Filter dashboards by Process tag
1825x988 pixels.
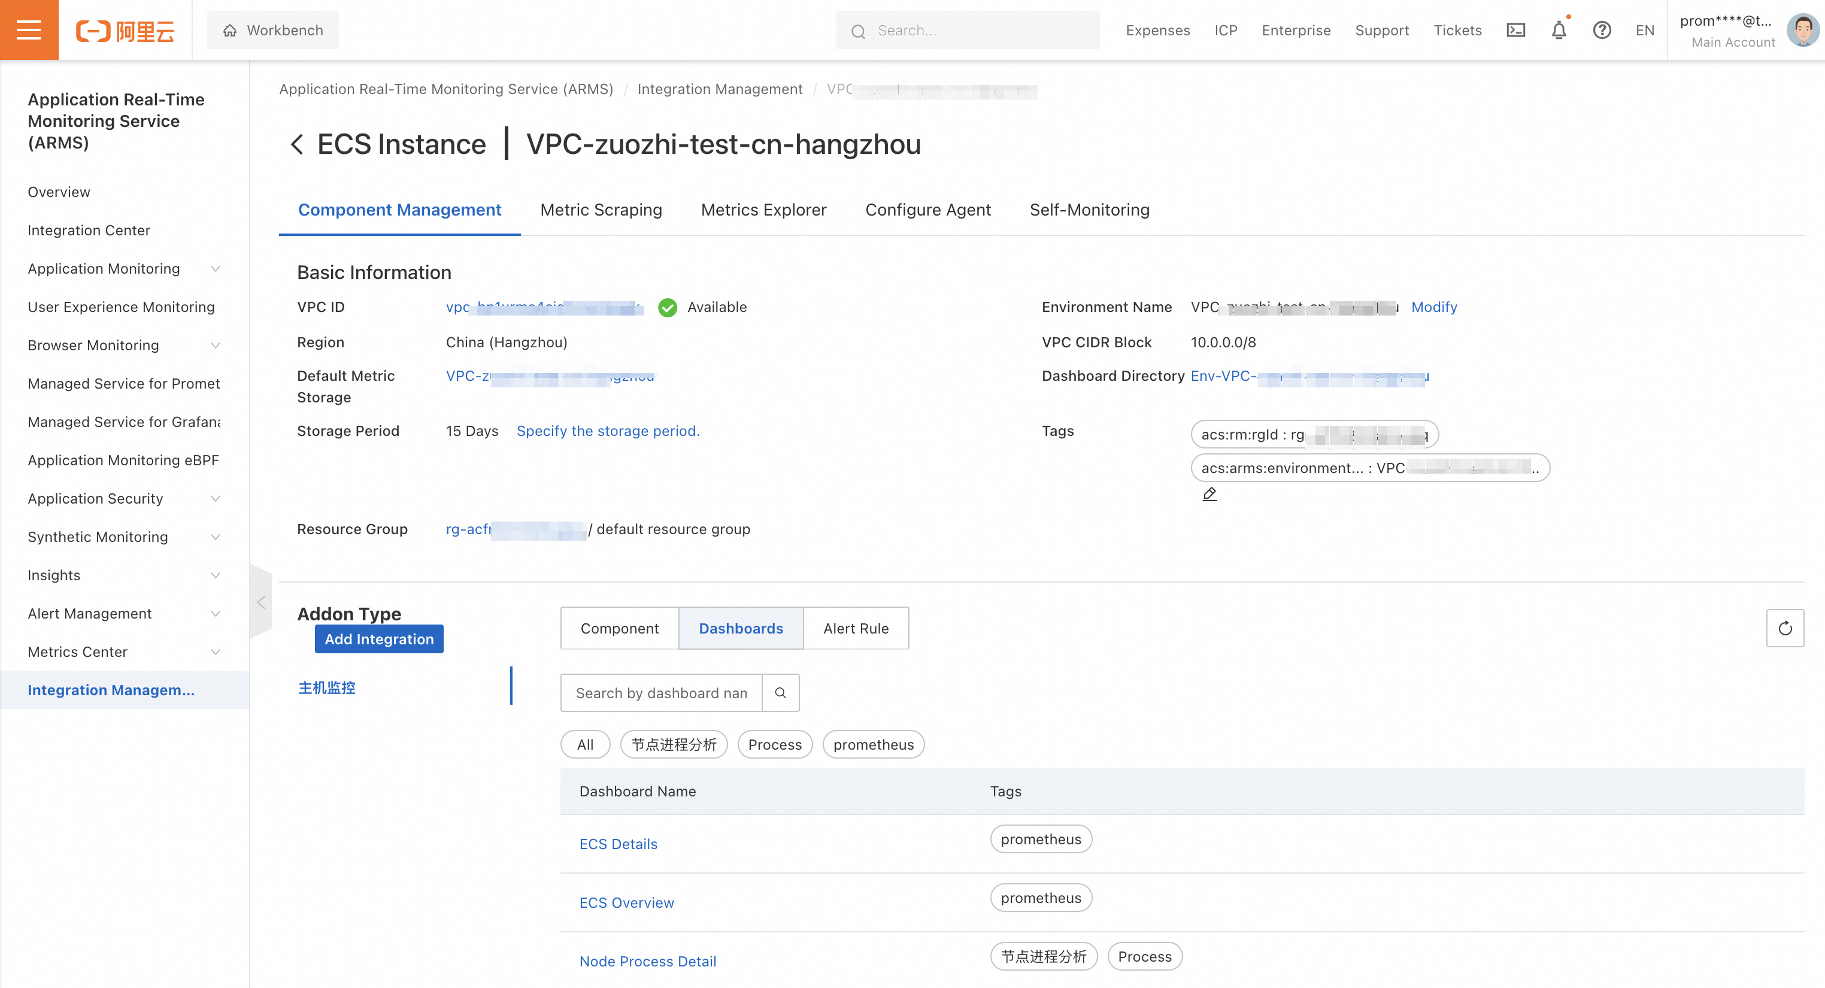(x=775, y=744)
